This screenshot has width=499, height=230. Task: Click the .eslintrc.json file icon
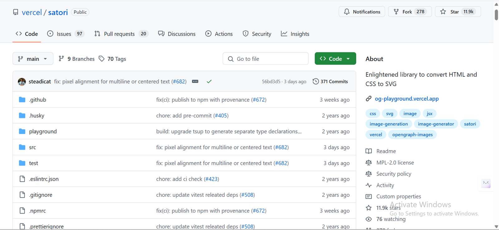22,179
